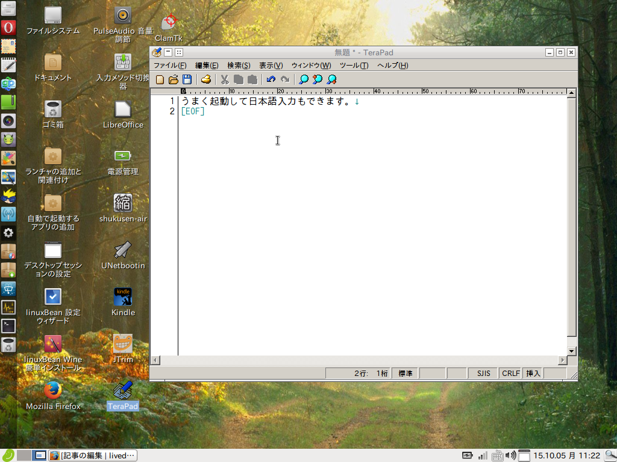Screen dimensions: 617x462
Task: Click the first Find magnifier icon
Action: click(304, 79)
